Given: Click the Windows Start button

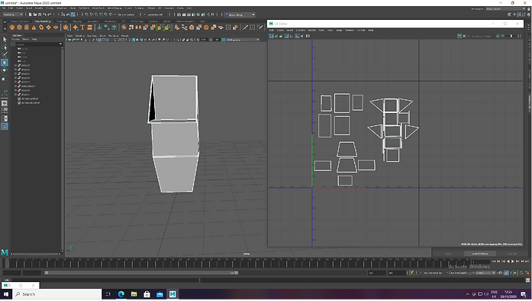Looking at the screenshot, I should pos(6,294).
